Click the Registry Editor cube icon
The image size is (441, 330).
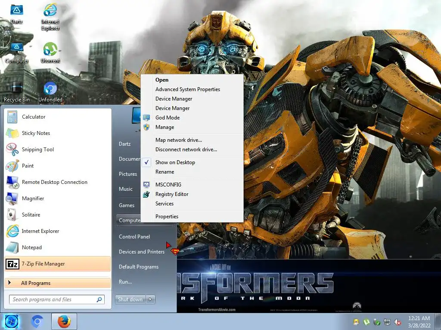point(146,194)
